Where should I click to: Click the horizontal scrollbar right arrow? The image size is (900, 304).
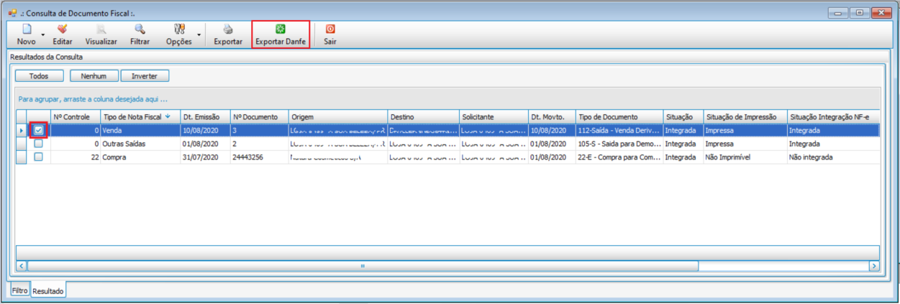tap(875, 266)
